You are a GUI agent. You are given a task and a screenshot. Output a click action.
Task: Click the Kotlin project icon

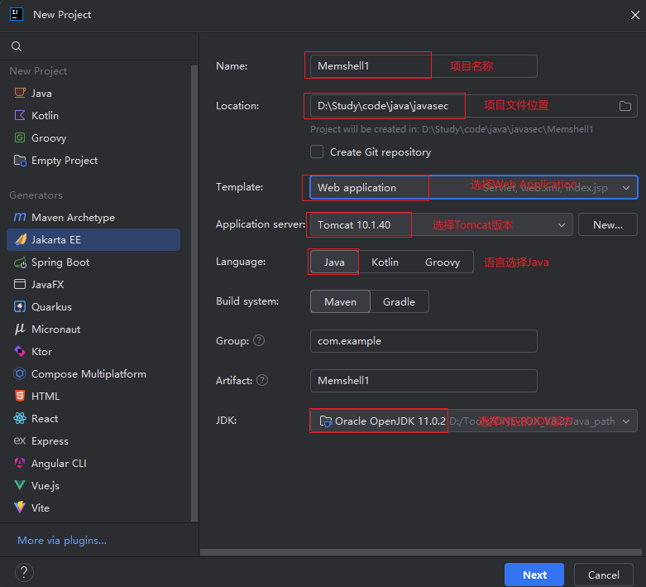coord(20,115)
